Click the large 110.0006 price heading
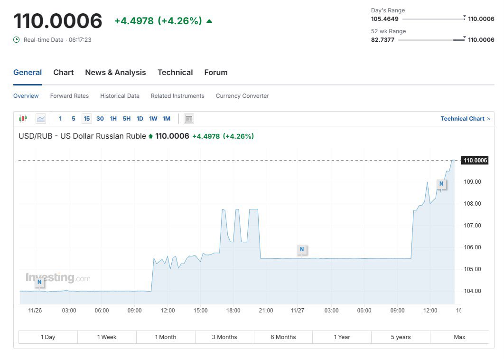504x359 pixels. pyautogui.click(x=57, y=21)
